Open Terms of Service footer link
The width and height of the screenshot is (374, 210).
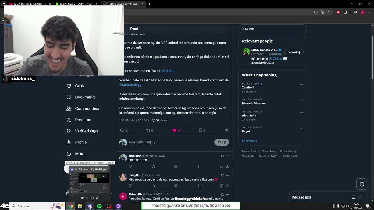click(250, 151)
